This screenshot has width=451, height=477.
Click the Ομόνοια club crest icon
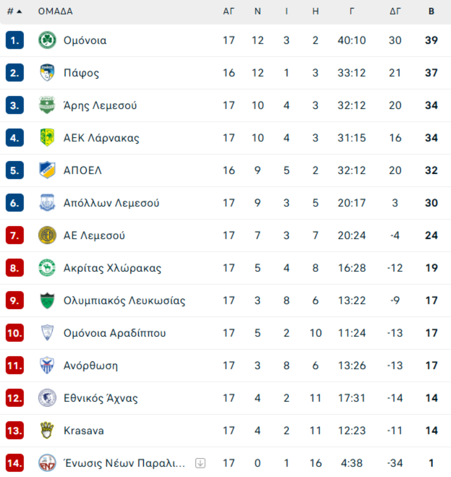click(x=47, y=40)
